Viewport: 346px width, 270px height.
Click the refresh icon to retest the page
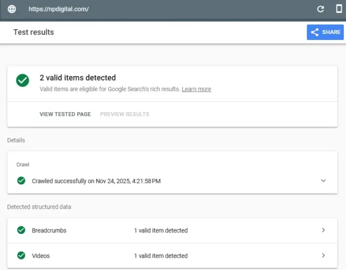click(320, 9)
